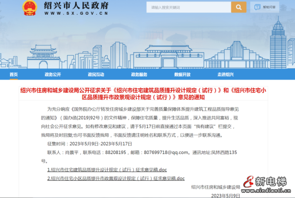The image size is (295, 198).
Task: Select the 政务服务 menu item
Action: click(139, 74)
